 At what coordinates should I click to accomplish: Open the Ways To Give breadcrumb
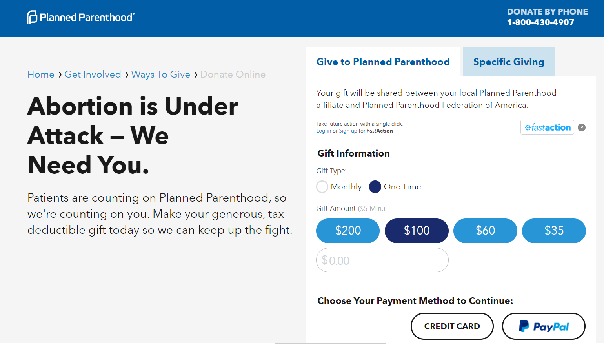coord(160,75)
